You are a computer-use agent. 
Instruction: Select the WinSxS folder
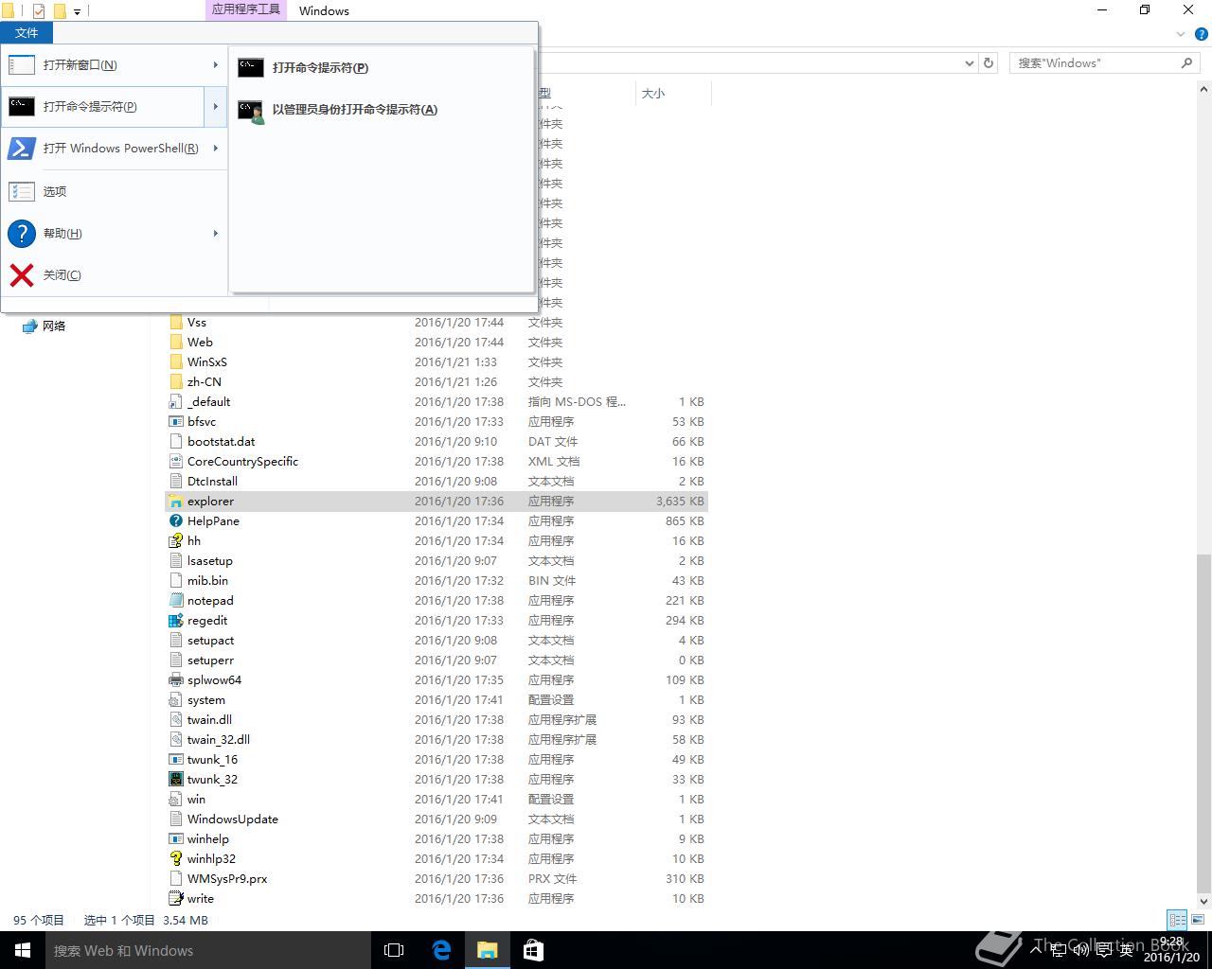(207, 362)
